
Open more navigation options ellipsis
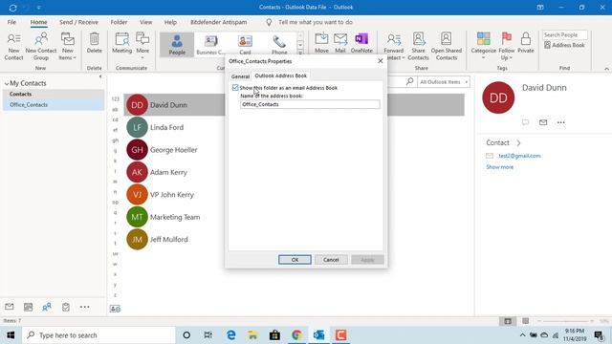[84, 307]
